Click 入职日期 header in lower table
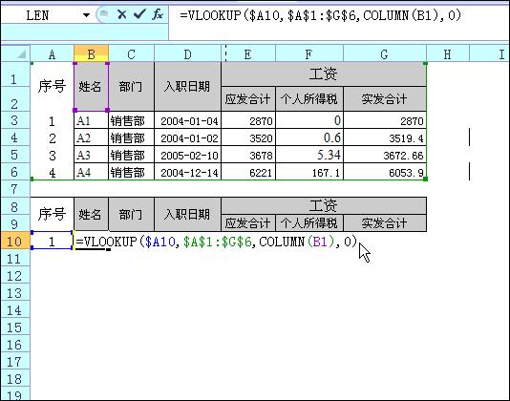The height and width of the screenshot is (401, 510). tap(188, 214)
